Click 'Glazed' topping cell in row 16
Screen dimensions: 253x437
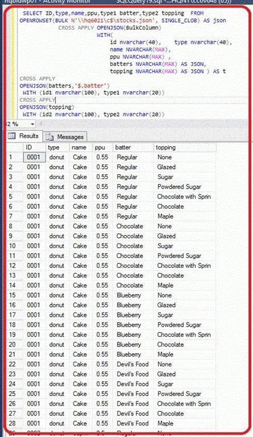185,305
